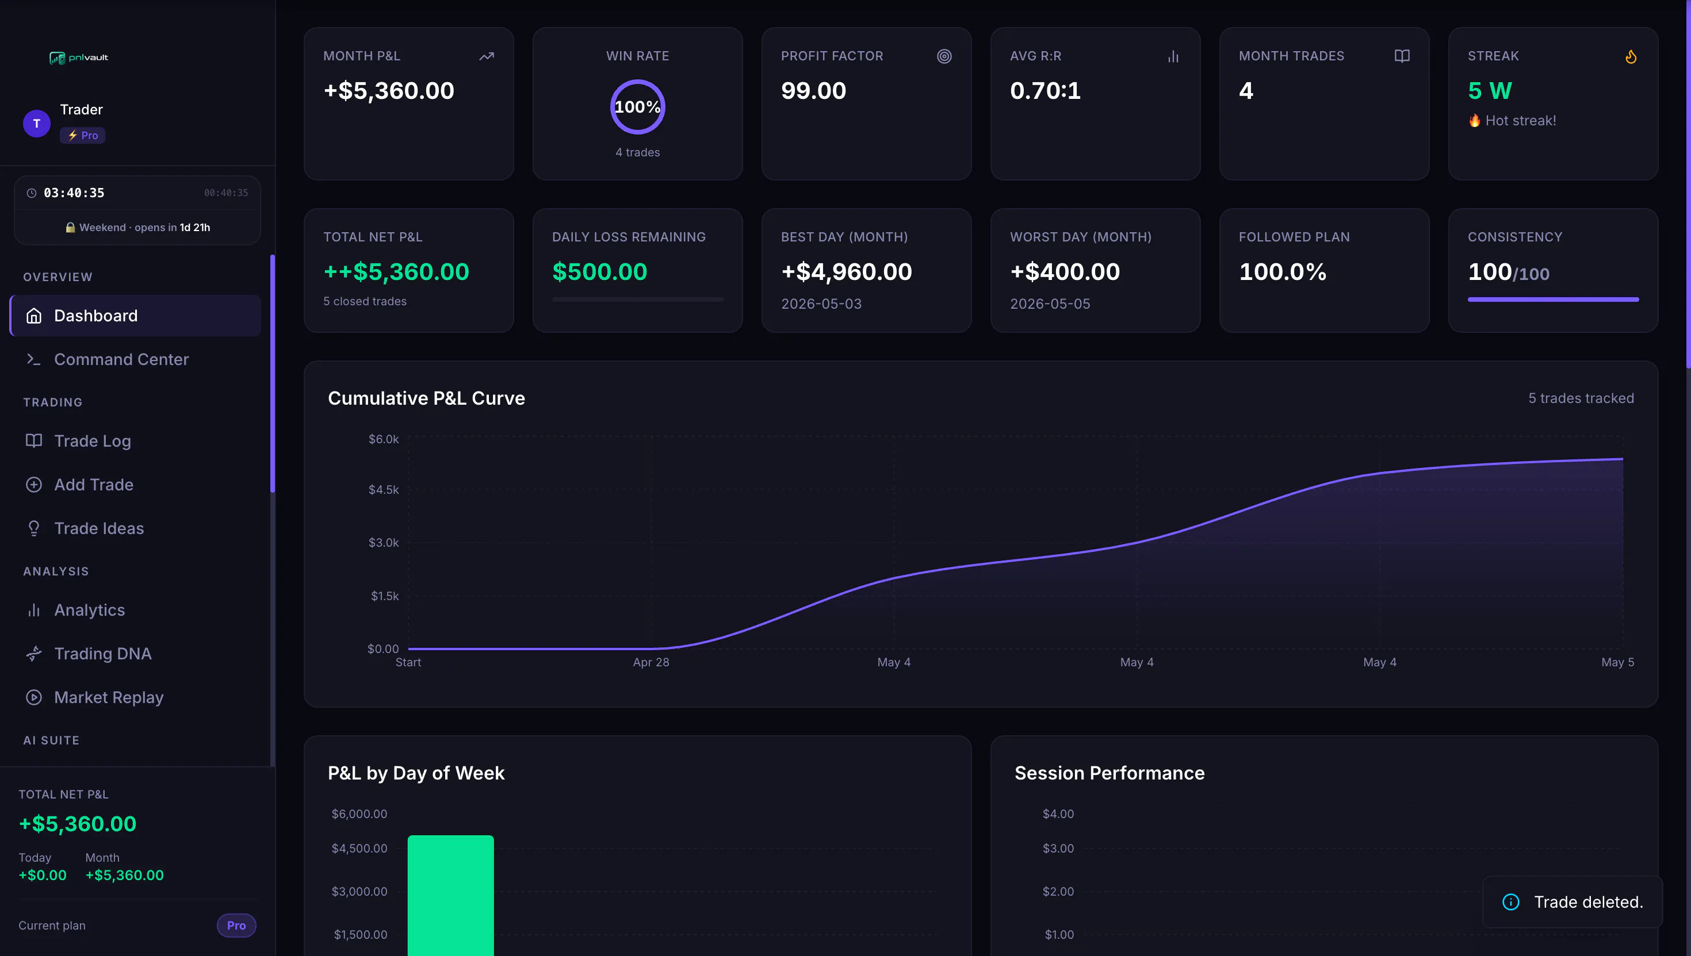This screenshot has width=1691, height=956.
Task: Click the Analytics bar chart icon
Action: click(33, 610)
